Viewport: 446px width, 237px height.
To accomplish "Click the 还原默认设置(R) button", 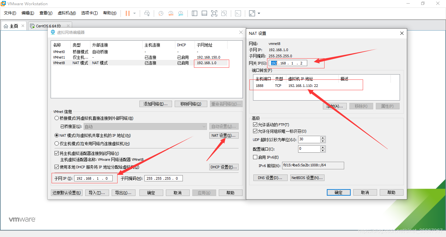I will (x=67, y=193).
